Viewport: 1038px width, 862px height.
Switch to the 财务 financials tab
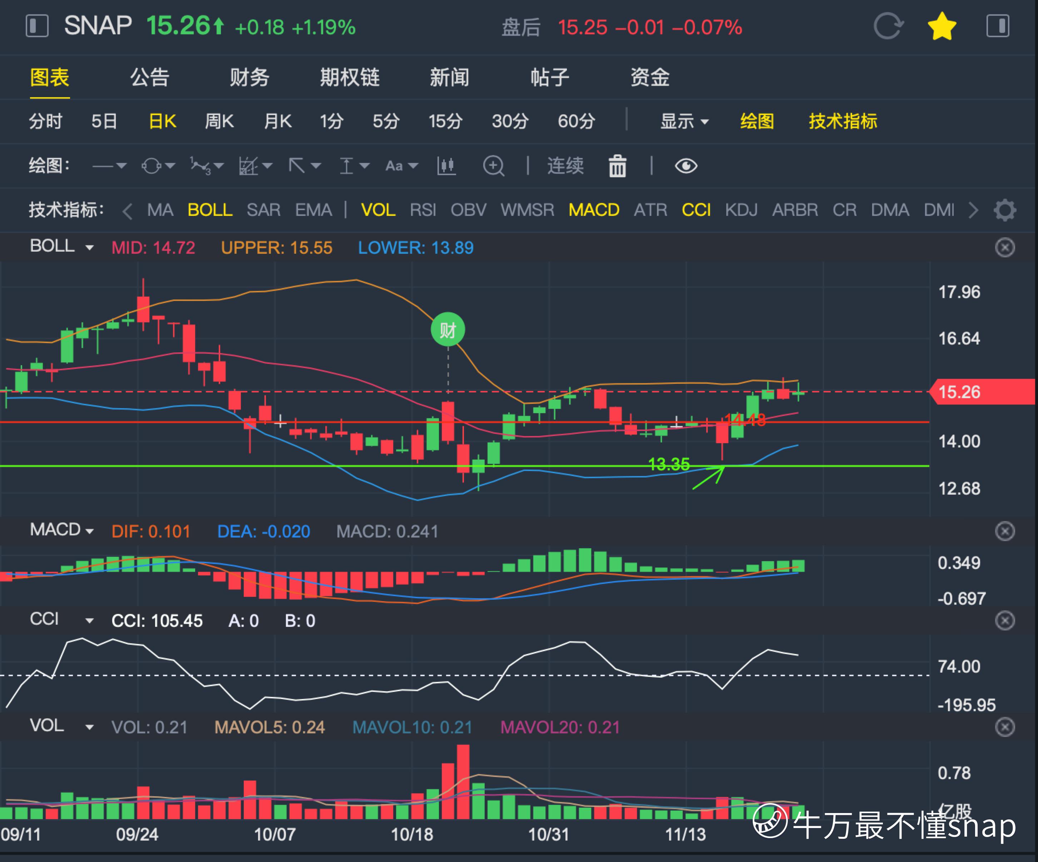[249, 78]
